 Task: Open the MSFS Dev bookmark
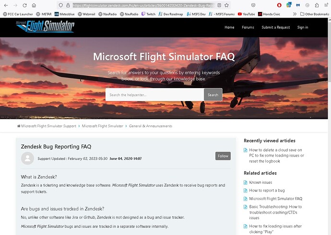(196, 14)
